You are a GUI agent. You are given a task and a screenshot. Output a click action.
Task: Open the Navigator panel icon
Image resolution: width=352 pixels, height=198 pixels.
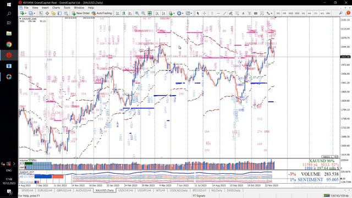(53, 13)
